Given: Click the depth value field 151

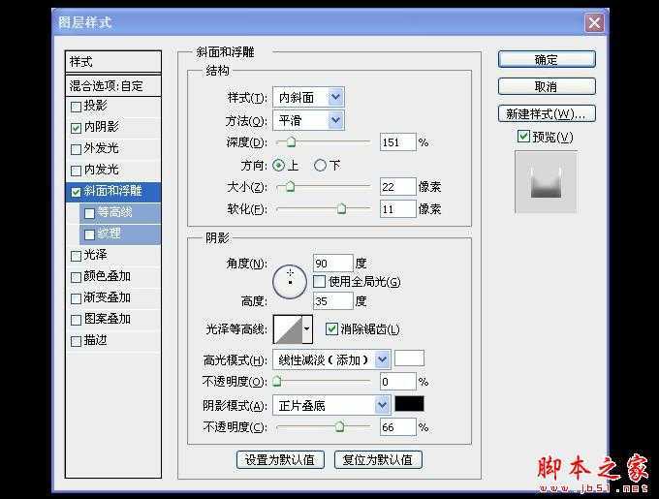Looking at the screenshot, I should 397,142.
